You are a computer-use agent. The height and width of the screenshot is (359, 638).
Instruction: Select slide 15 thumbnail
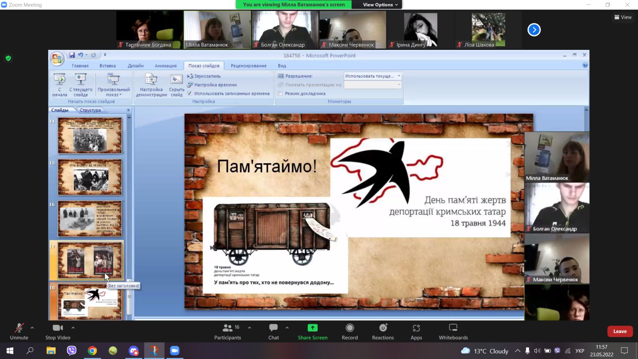(90, 177)
